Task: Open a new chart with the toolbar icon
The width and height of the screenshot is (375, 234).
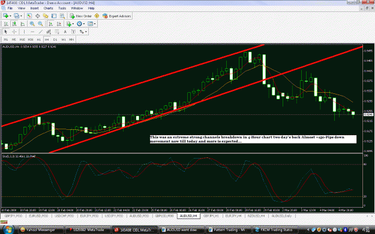Action: pos(5,16)
